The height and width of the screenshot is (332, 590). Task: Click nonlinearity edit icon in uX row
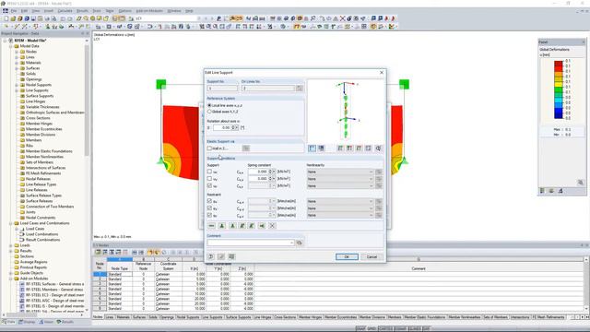379,172
